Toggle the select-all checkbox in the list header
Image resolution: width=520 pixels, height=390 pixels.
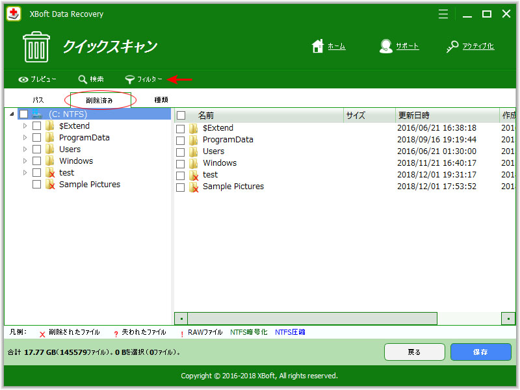pos(181,116)
